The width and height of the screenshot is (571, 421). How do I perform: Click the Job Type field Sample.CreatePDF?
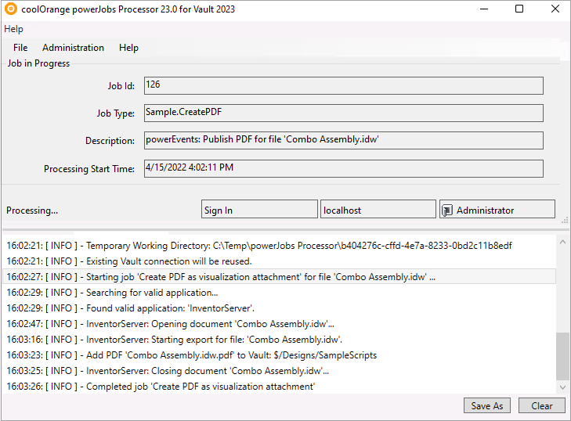[343, 113]
